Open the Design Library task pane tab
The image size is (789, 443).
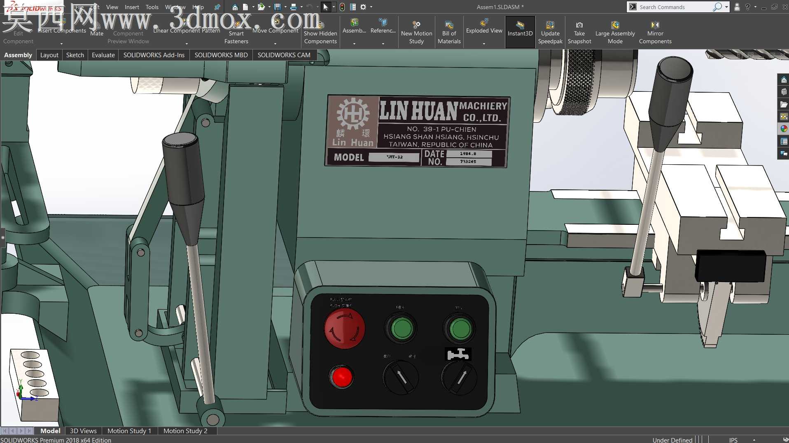tap(783, 92)
